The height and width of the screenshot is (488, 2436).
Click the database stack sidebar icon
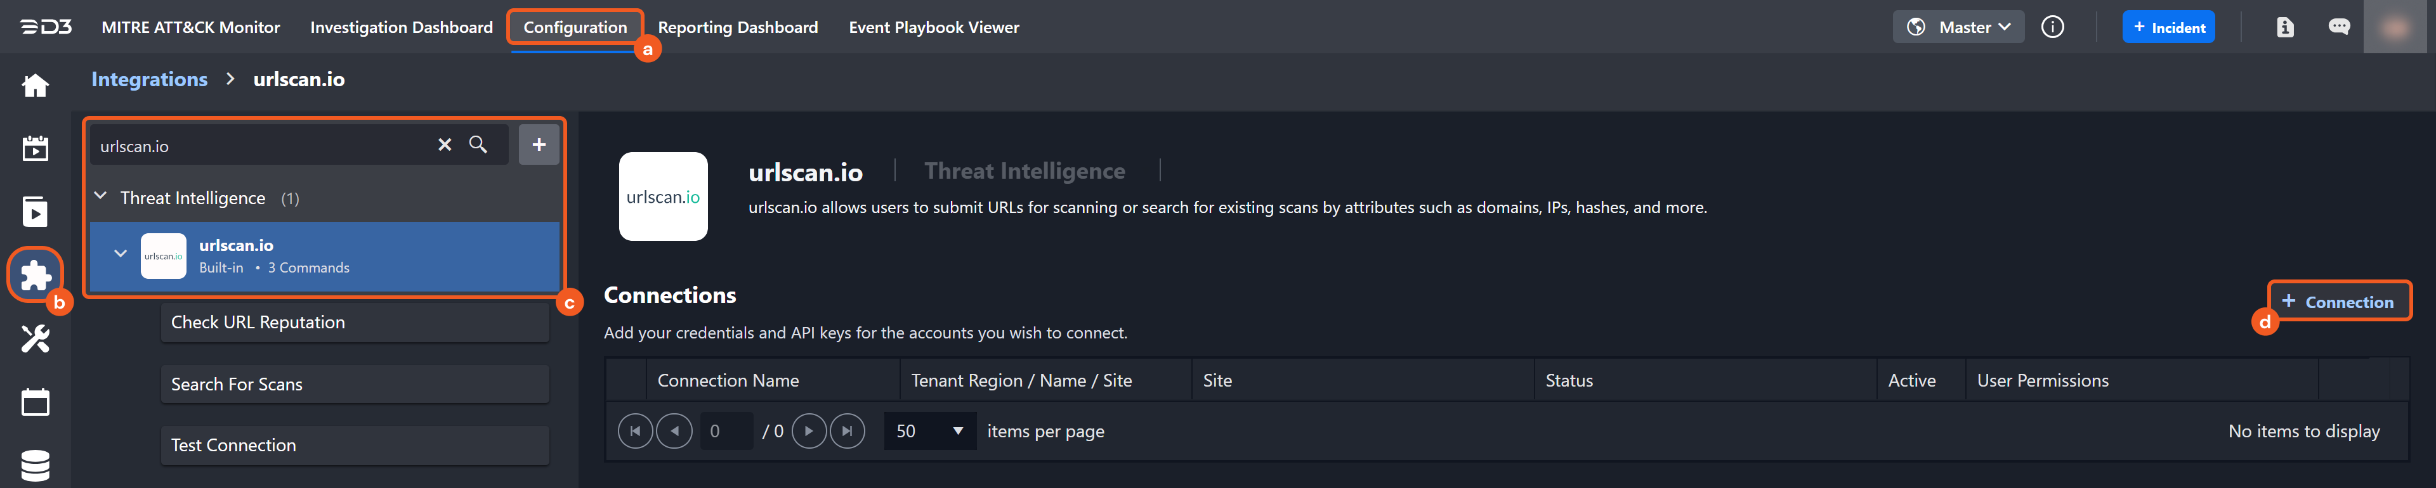pos(35,465)
